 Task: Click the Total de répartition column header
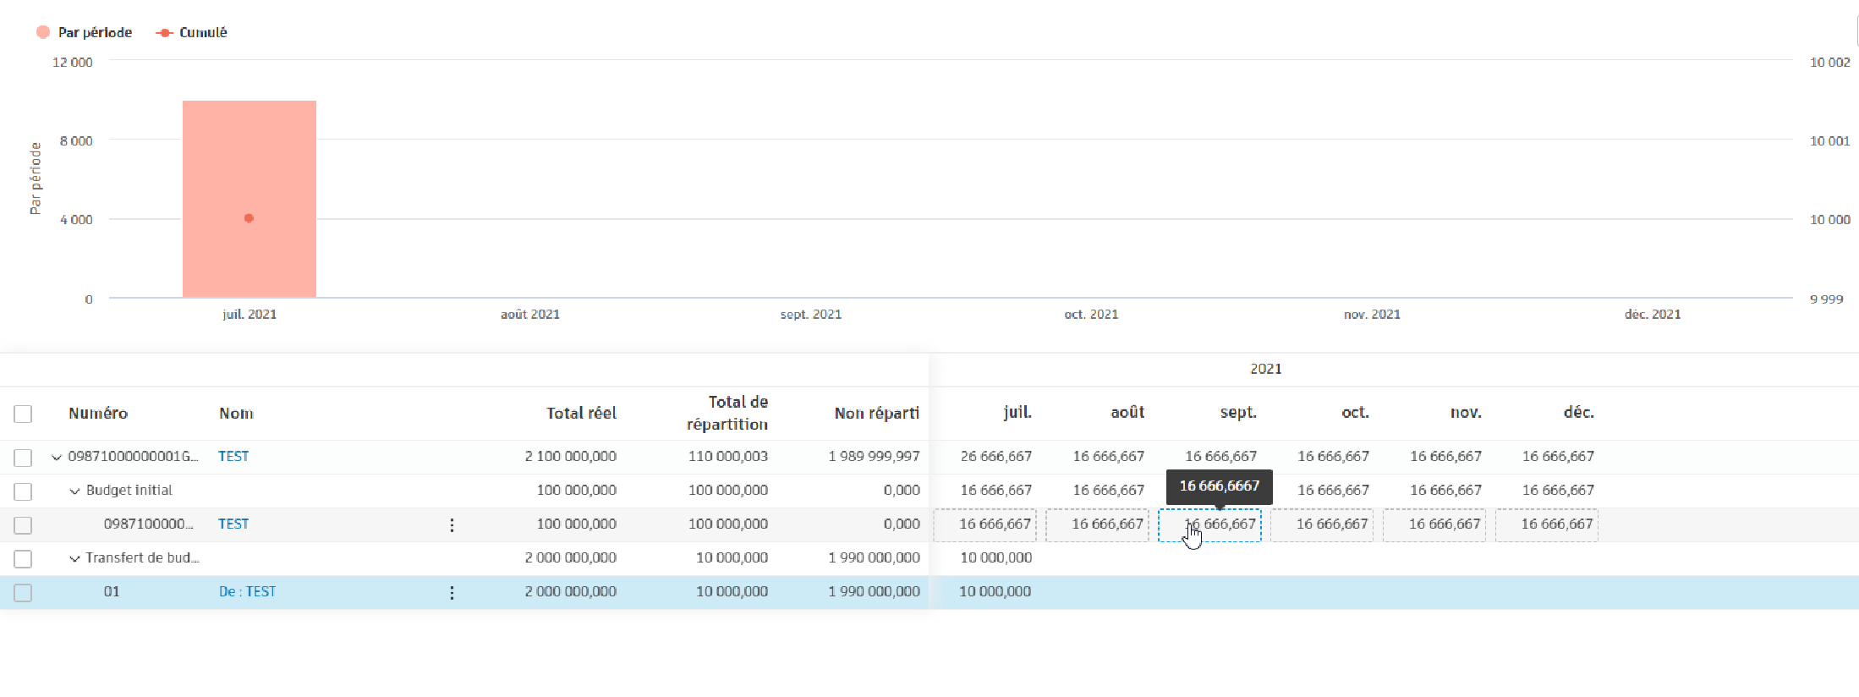[727, 414]
